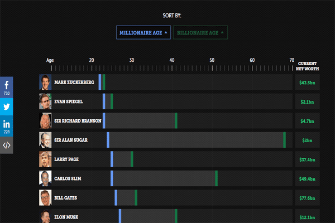Share the page on LinkedIn
The width and height of the screenshot is (335, 223).
pyautogui.click(x=7, y=125)
